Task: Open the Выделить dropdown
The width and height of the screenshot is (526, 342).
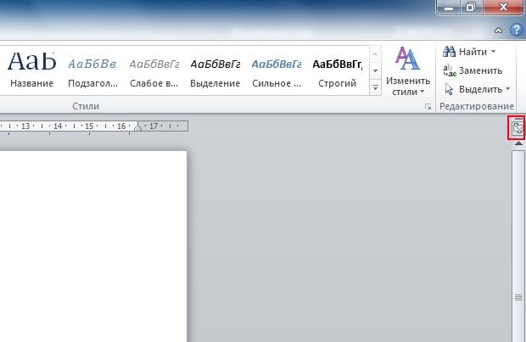Action: click(x=477, y=89)
